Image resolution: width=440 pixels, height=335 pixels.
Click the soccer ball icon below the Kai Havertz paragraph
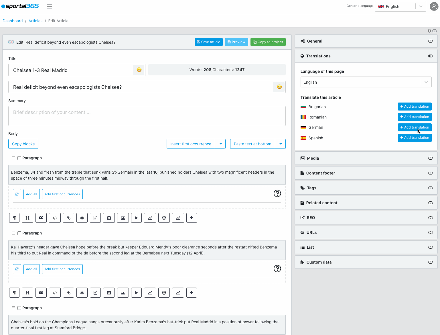pyautogui.click(x=164, y=293)
